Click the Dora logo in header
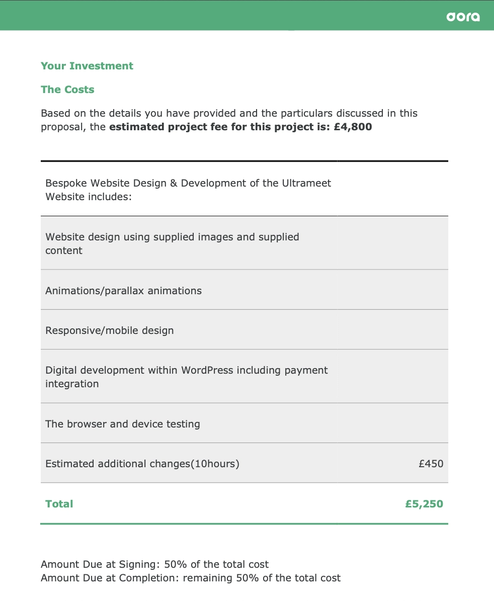Viewport: 494px width, 605px height. tap(463, 17)
